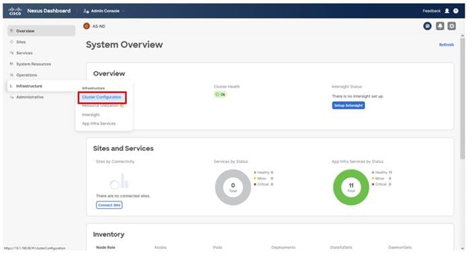
Task: Click the System Resources sidebar icon
Action: coord(11,64)
